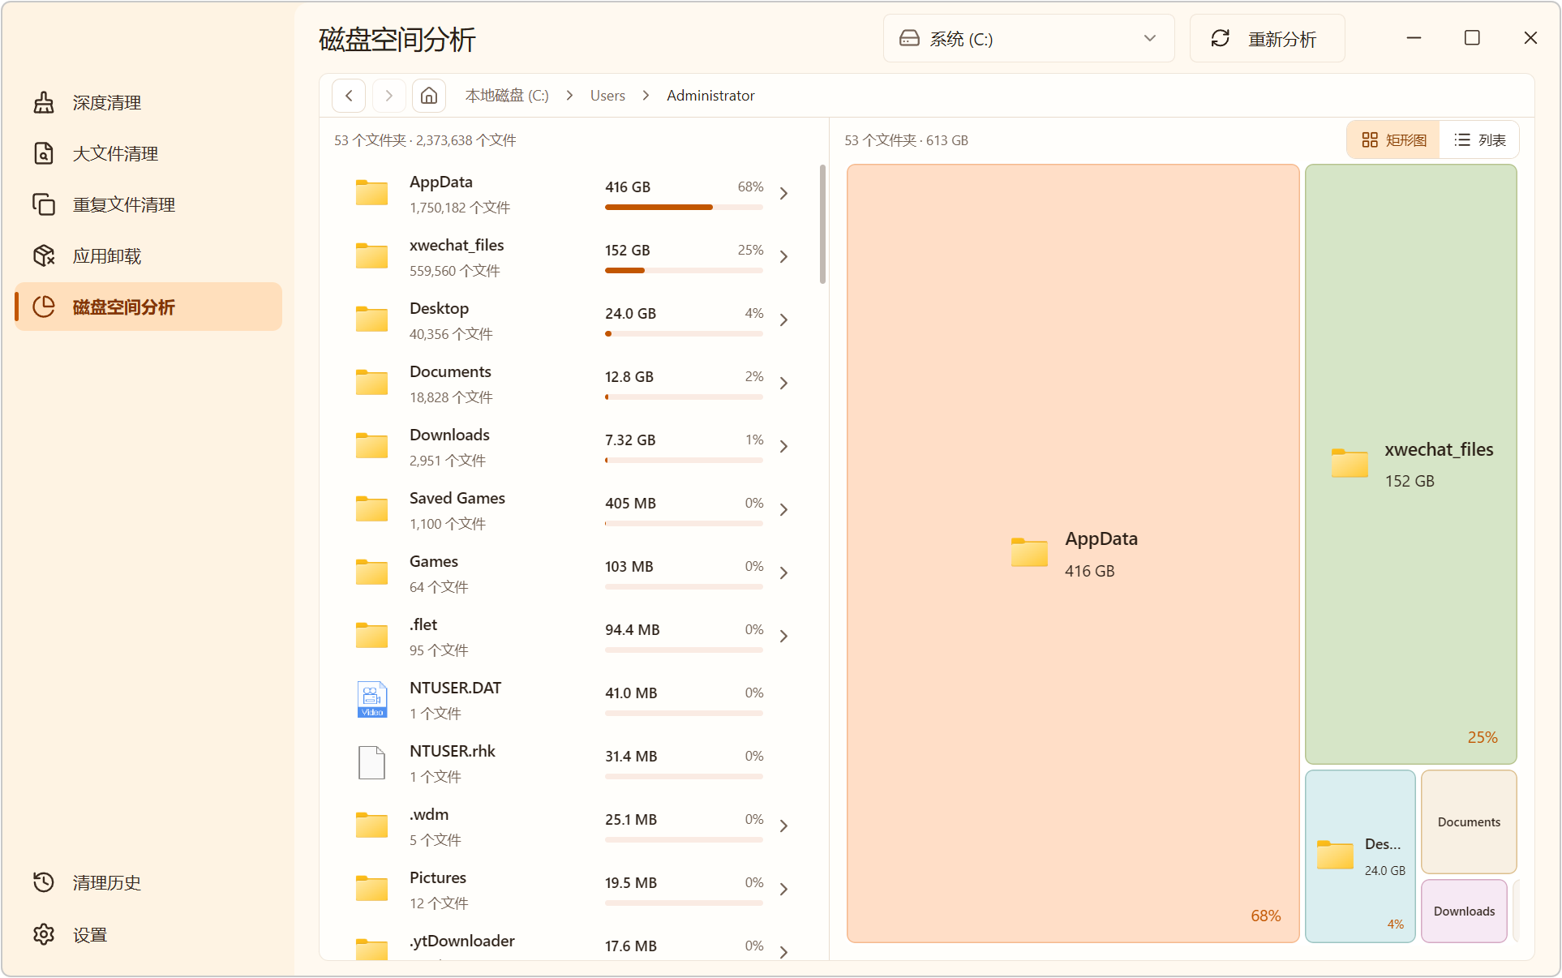Click the file list vertical scrollbar
1562x978 pixels.
click(x=822, y=225)
